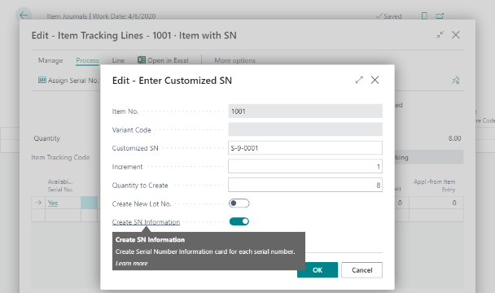This screenshot has height=293, width=495.
Task: Turn off the Create SN Information toggle
Action: pyautogui.click(x=239, y=221)
